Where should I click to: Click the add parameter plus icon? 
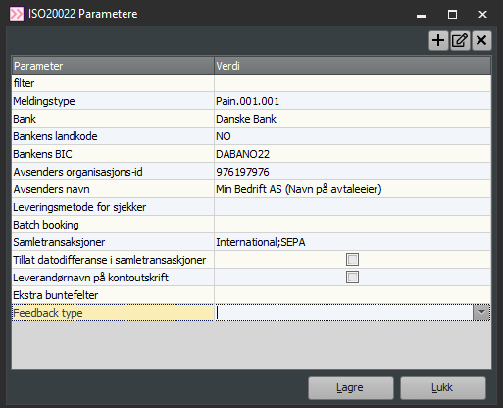(x=438, y=41)
